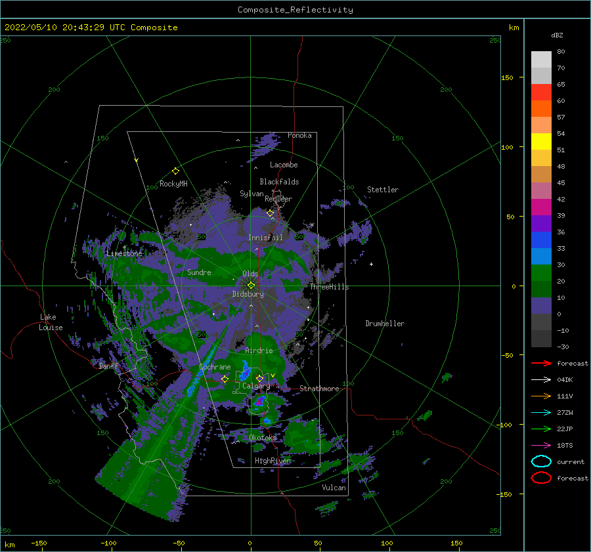
Task: Click the orange 111V arrow legend icon
Action: click(x=541, y=396)
